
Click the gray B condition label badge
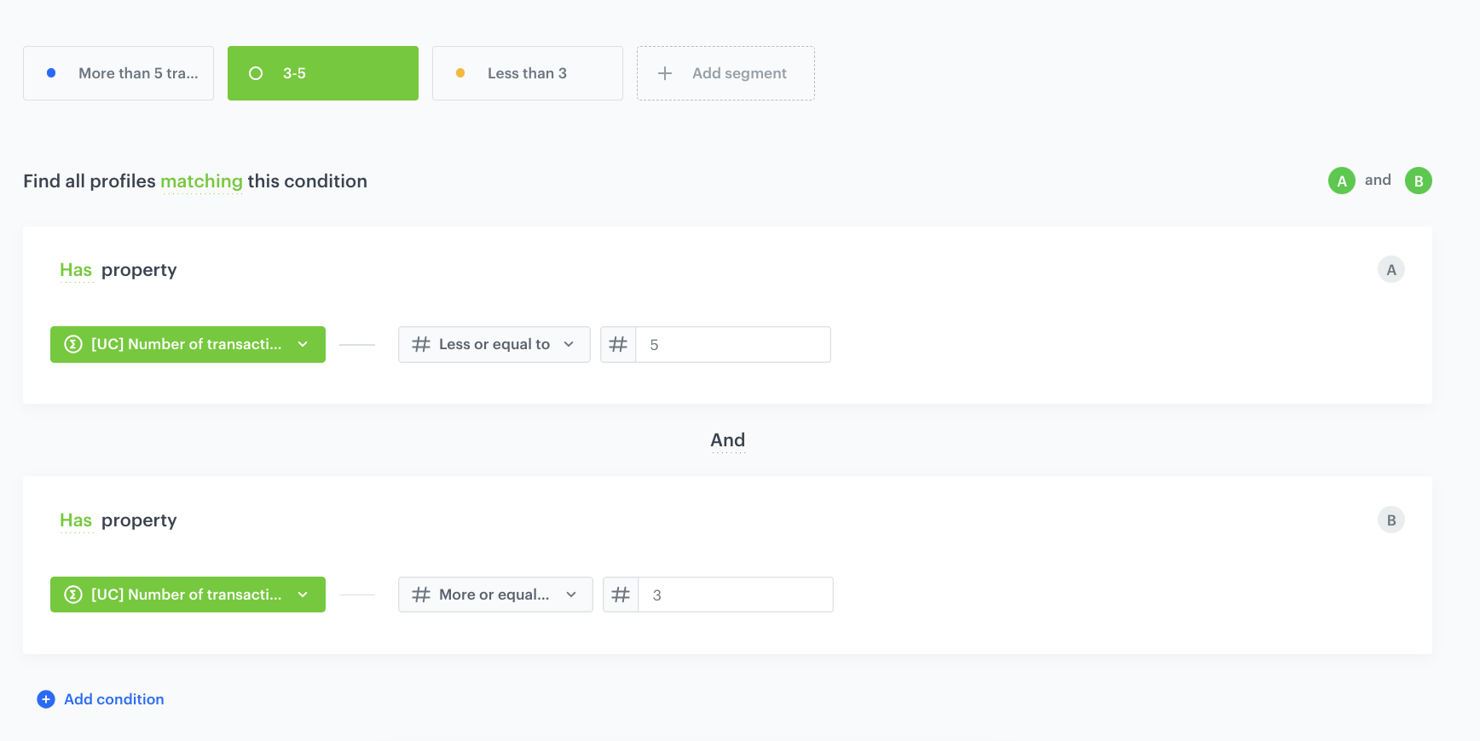(x=1390, y=520)
